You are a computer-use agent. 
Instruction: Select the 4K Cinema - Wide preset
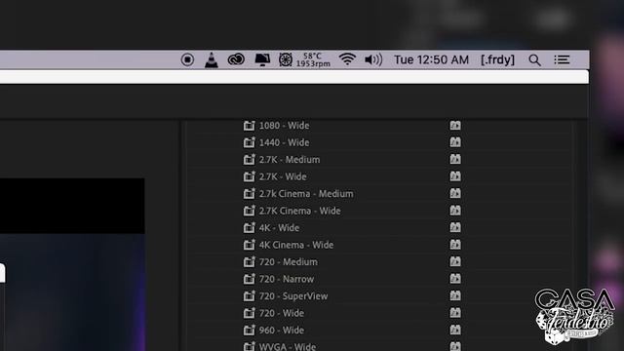tap(296, 245)
